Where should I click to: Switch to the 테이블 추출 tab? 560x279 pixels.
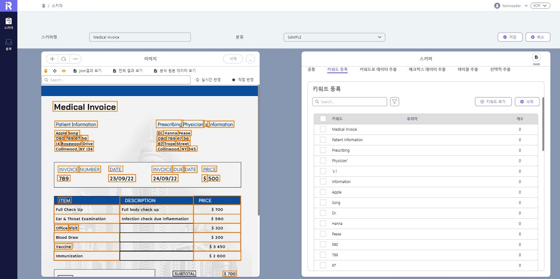468,69
